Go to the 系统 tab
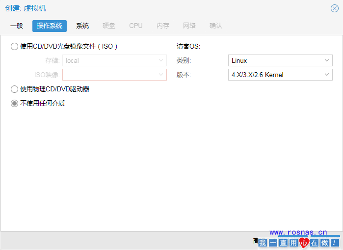This screenshot has width=343, height=250. [82, 26]
